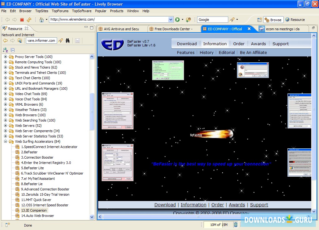Click the back arrow icon inside the Resource panel
319x230 pixels.
[5, 40]
